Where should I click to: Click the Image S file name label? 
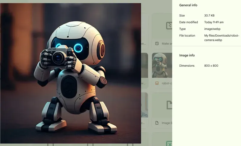pos(167,123)
